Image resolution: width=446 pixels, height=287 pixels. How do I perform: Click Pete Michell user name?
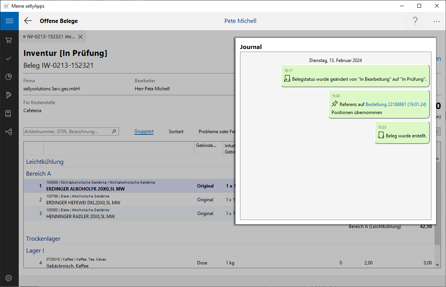point(240,21)
